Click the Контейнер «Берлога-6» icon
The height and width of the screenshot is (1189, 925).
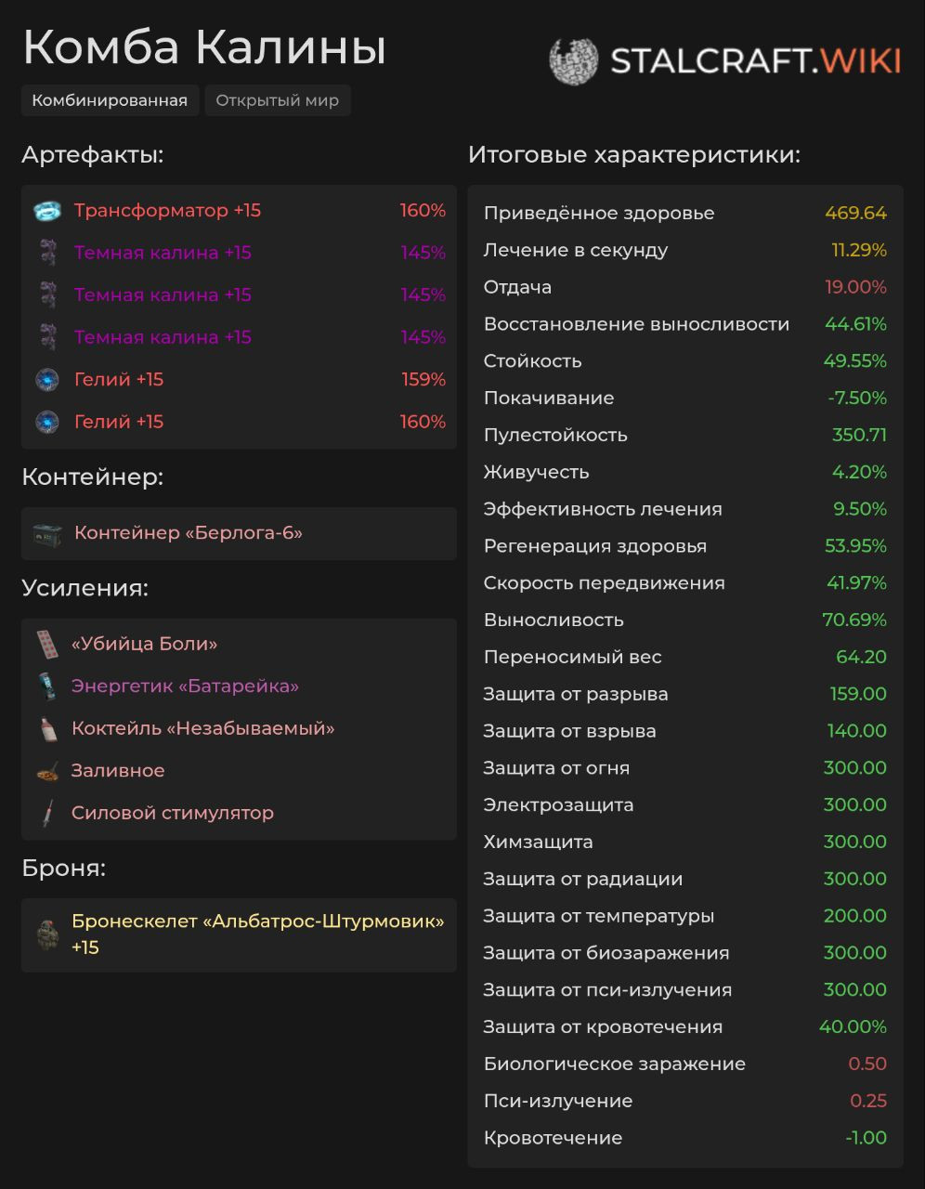47,533
